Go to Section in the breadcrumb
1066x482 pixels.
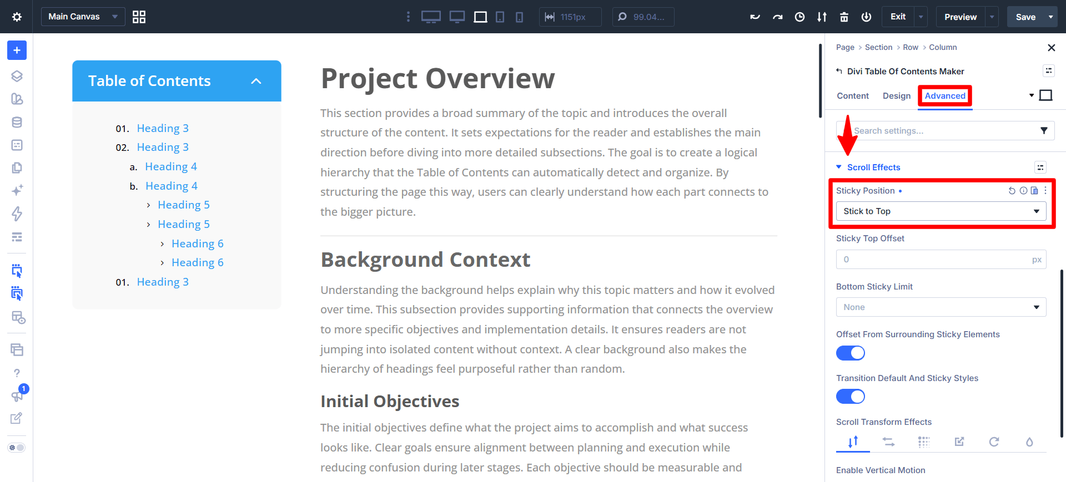(x=878, y=47)
